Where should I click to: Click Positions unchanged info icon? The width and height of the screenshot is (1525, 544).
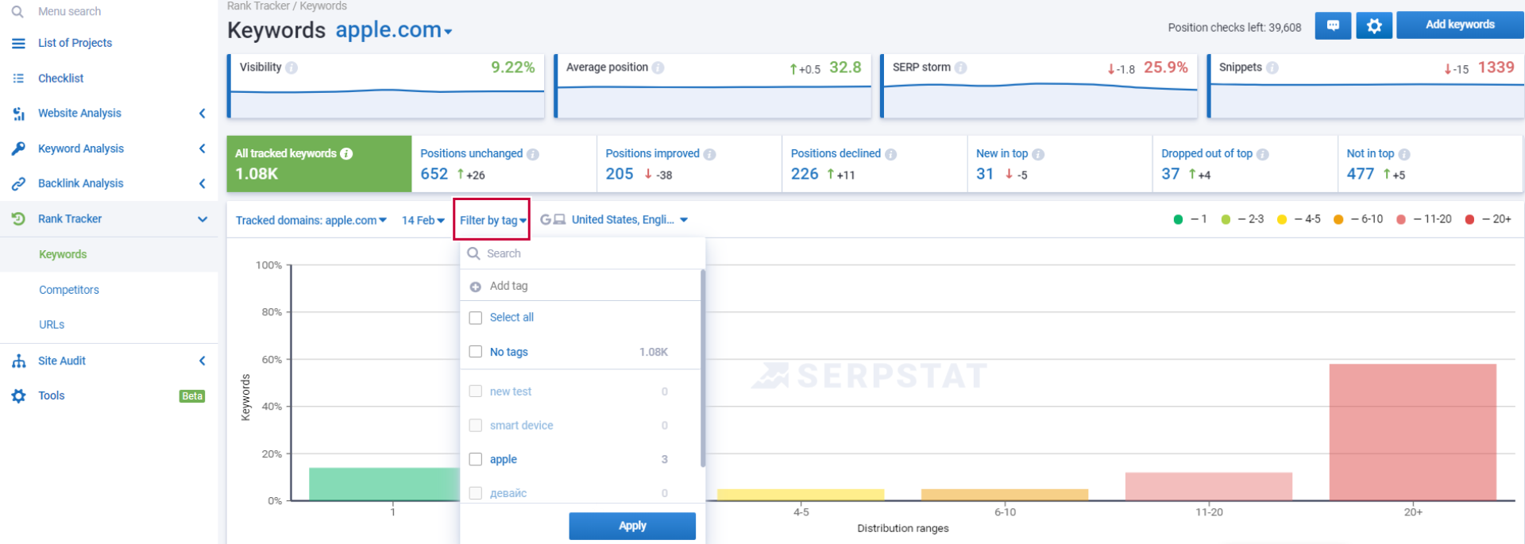tap(532, 154)
